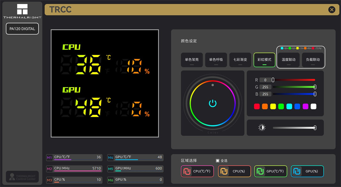
Task: Click the M1 CPU:°C/°F sensor row
Action: (74, 157)
